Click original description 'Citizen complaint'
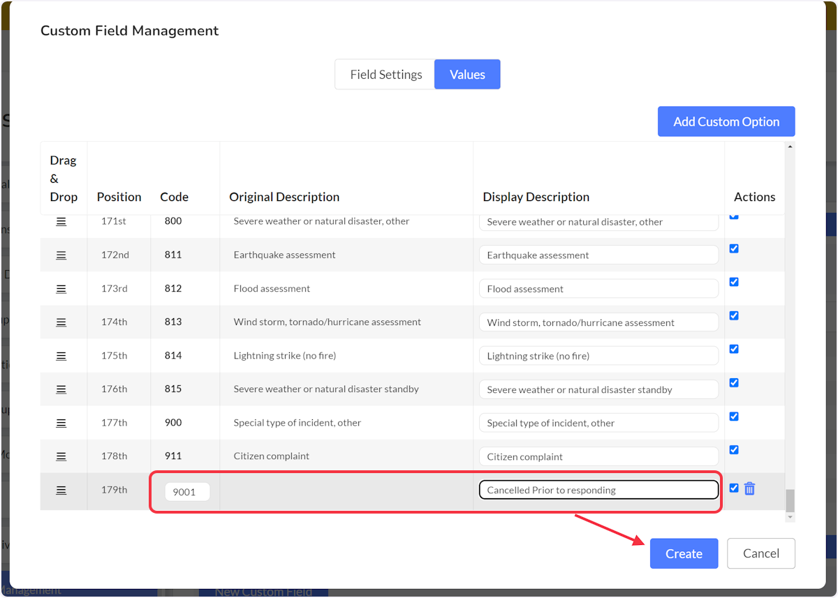This screenshot has width=838, height=598. tap(272, 456)
